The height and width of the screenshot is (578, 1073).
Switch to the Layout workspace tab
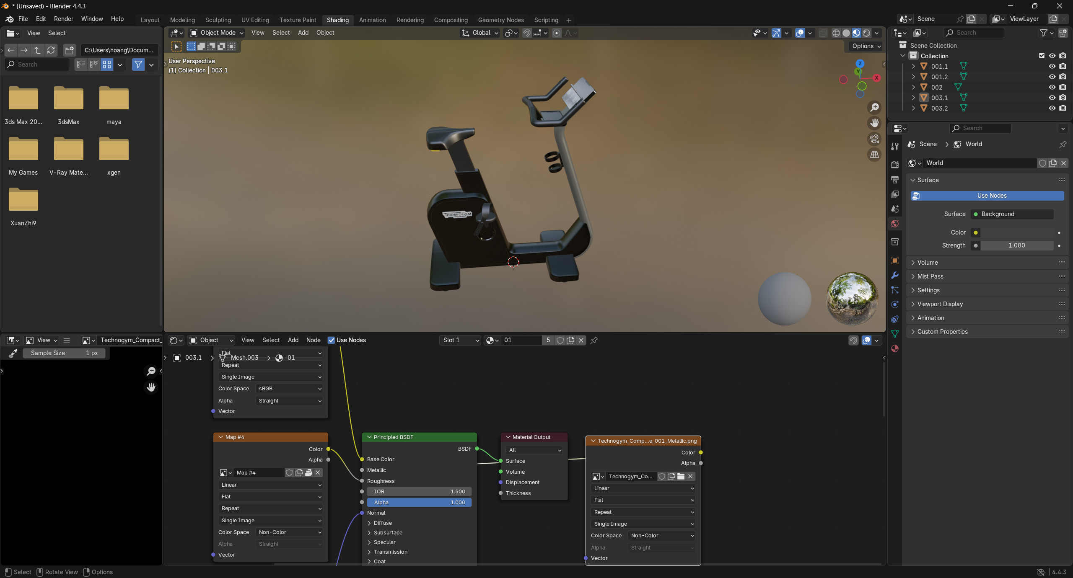[x=150, y=20]
